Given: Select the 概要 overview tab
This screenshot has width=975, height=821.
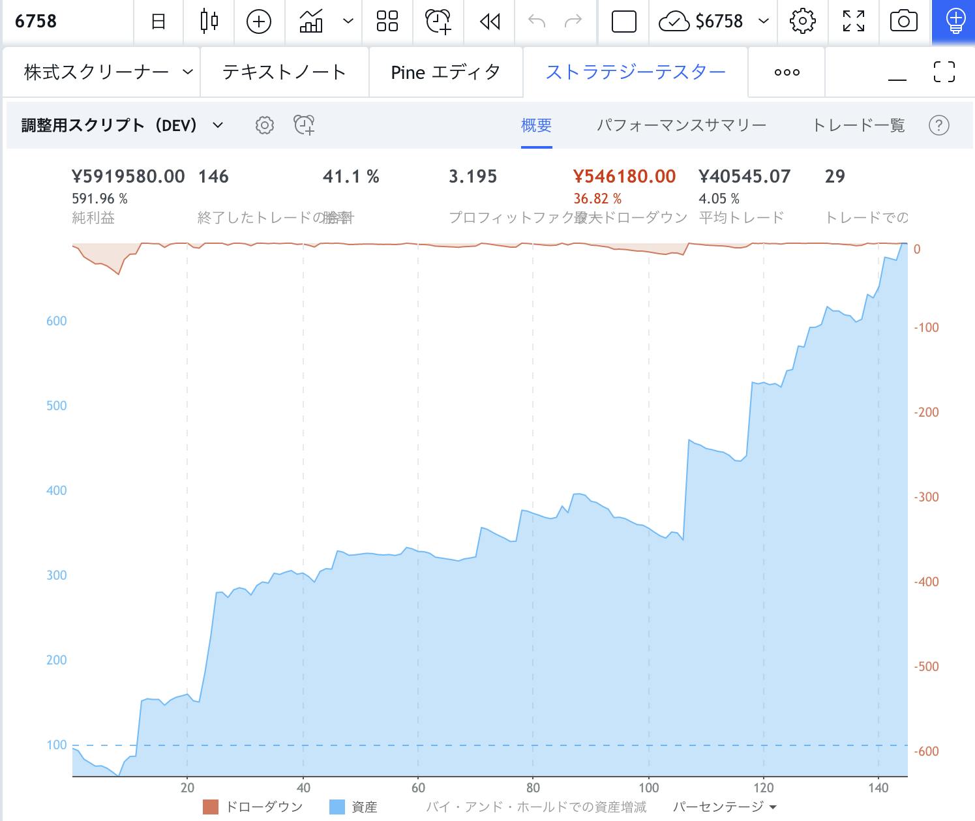Looking at the screenshot, I should [x=537, y=125].
